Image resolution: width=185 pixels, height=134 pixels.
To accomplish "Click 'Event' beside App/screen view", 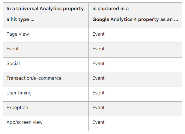I will pos(98,122).
